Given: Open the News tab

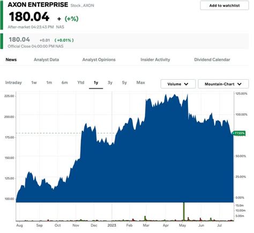Looking at the screenshot, I should coord(11,60).
